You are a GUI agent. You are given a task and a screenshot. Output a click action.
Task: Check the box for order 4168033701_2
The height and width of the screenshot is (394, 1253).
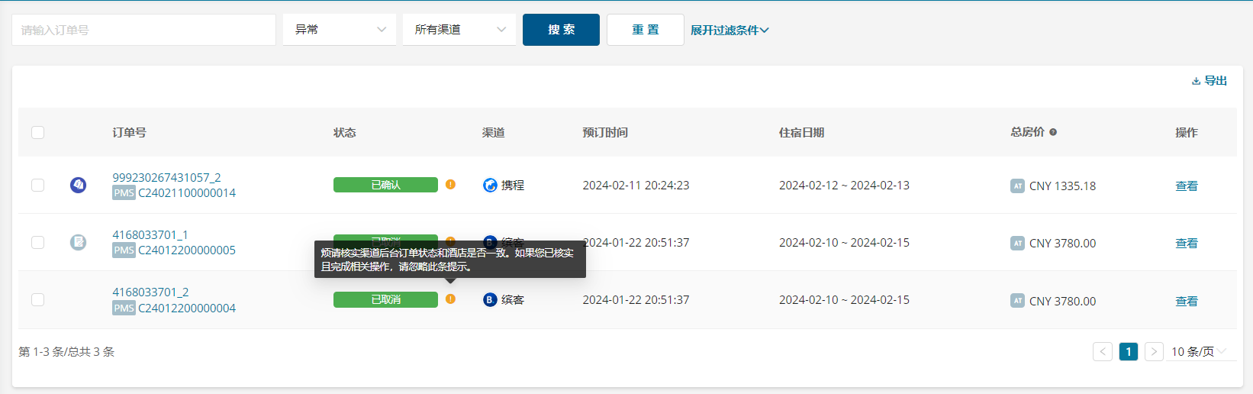point(37,299)
